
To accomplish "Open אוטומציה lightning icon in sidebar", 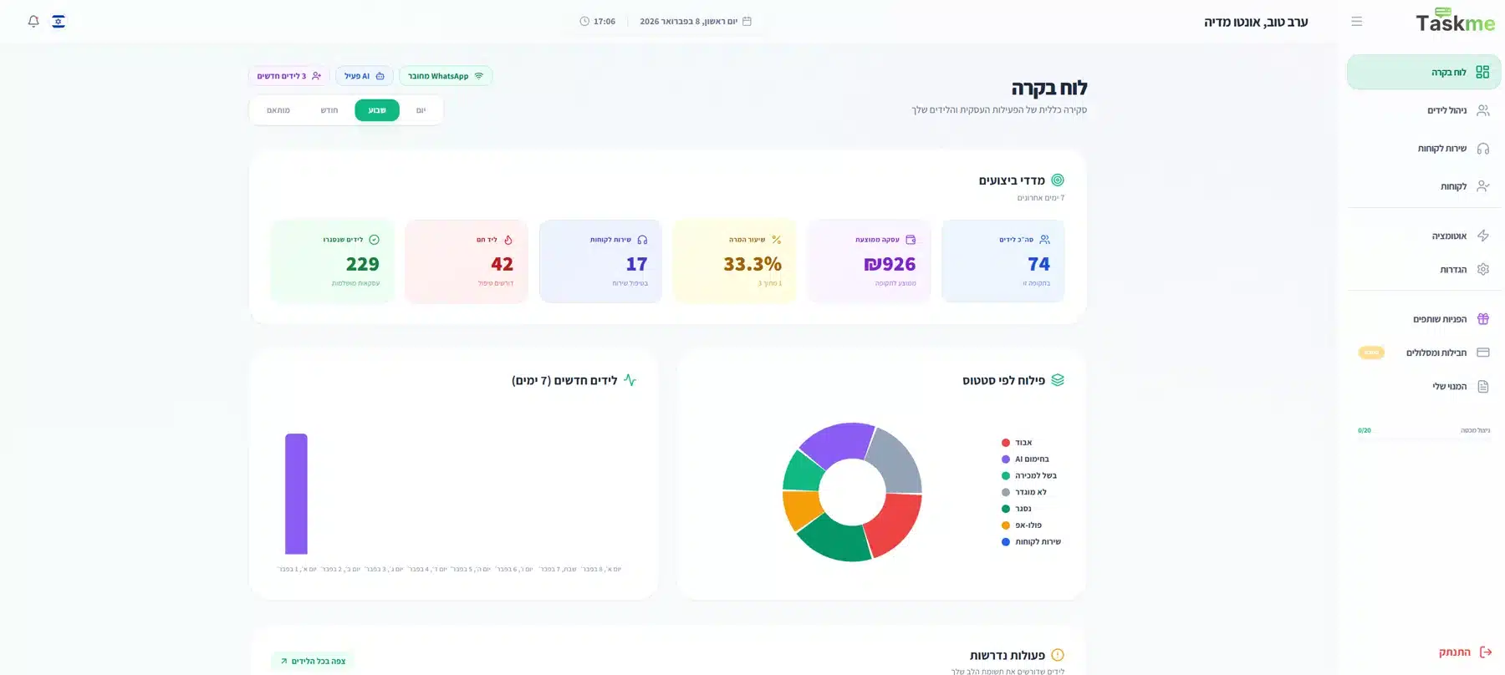I will tap(1482, 236).
